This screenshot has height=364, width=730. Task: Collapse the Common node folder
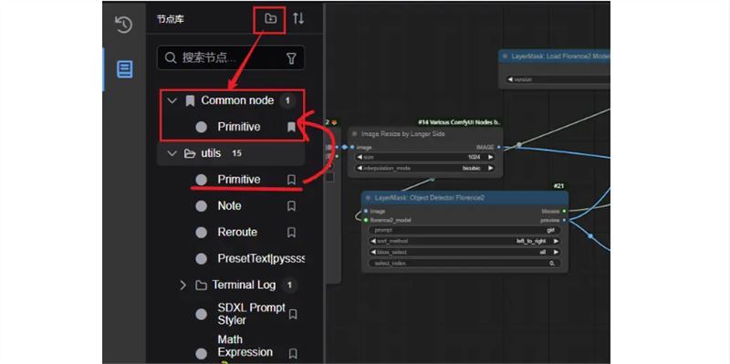(x=172, y=100)
